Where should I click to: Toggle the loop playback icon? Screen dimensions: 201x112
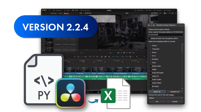click(x=133, y=53)
